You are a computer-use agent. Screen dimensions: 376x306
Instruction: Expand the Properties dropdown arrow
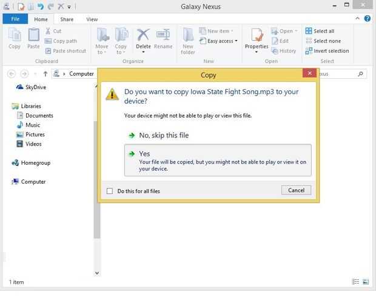pyautogui.click(x=257, y=52)
